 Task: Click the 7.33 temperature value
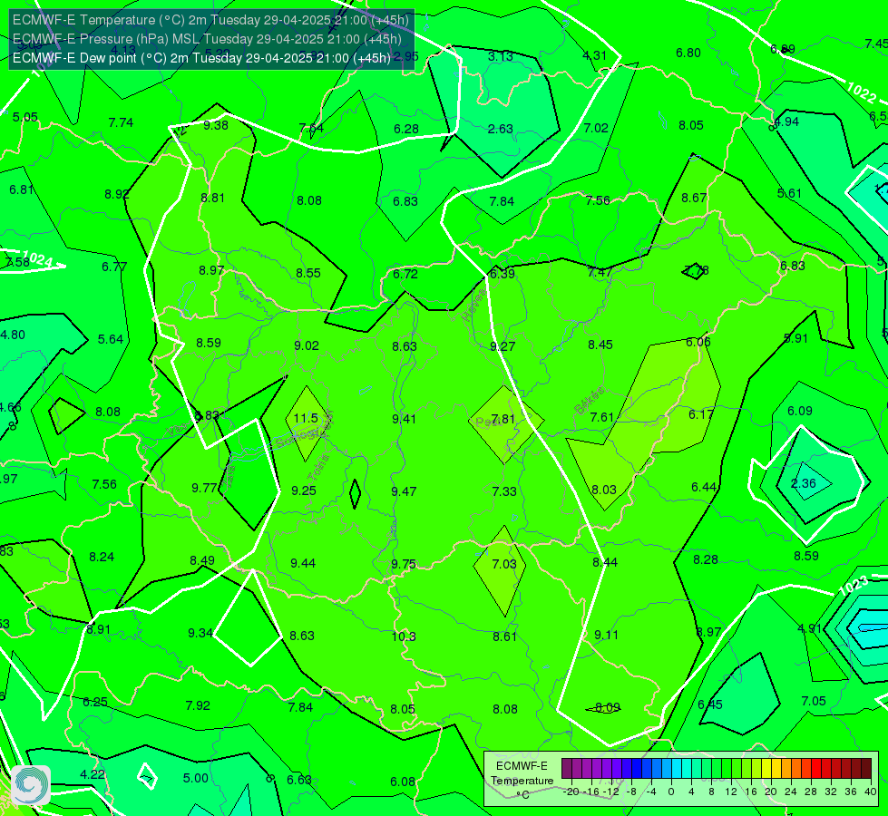point(504,491)
